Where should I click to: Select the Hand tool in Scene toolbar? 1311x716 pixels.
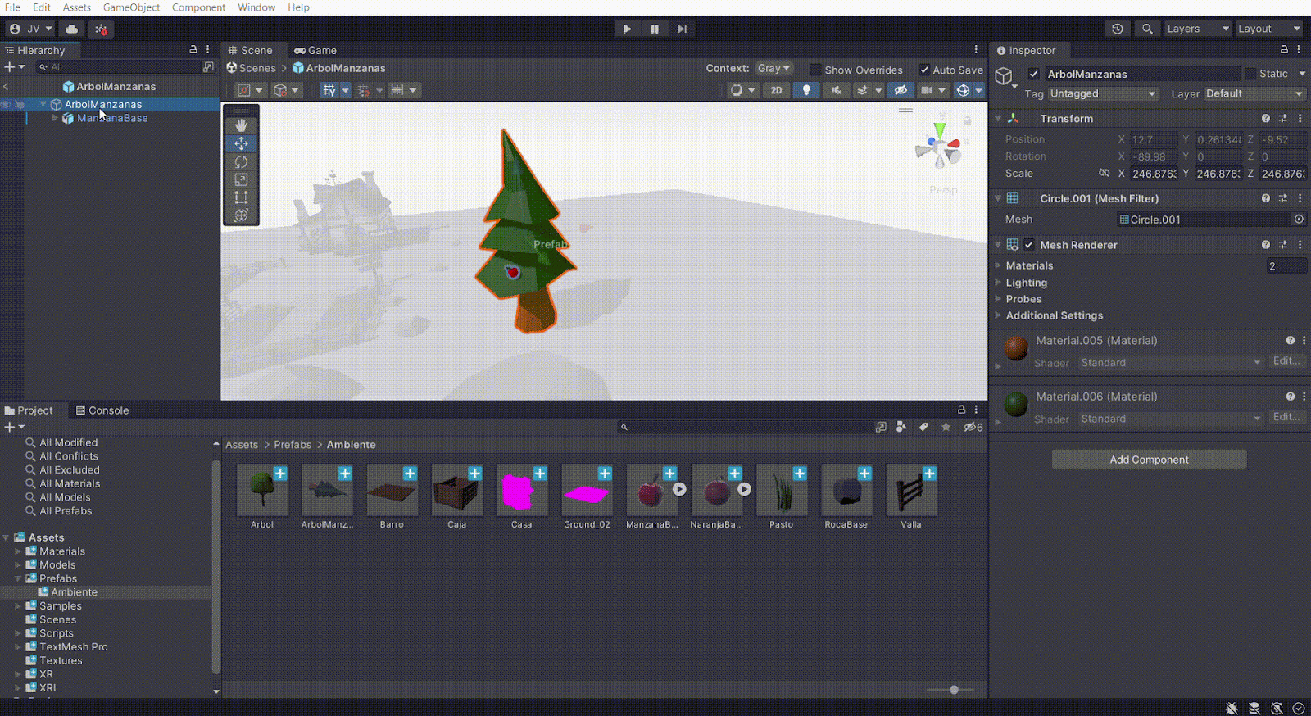tap(241, 125)
